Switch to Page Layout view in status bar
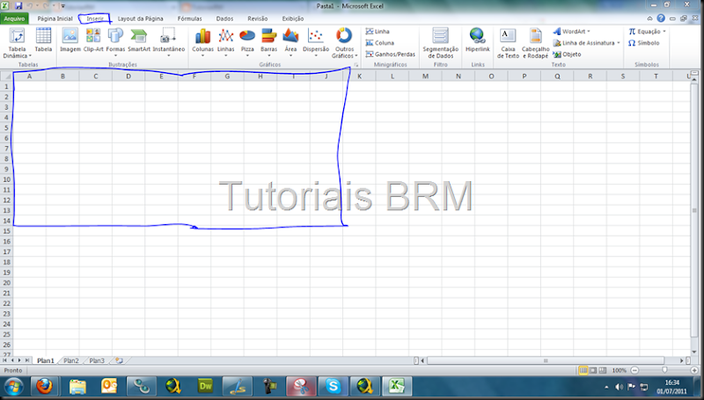The width and height of the screenshot is (704, 400). click(593, 370)
